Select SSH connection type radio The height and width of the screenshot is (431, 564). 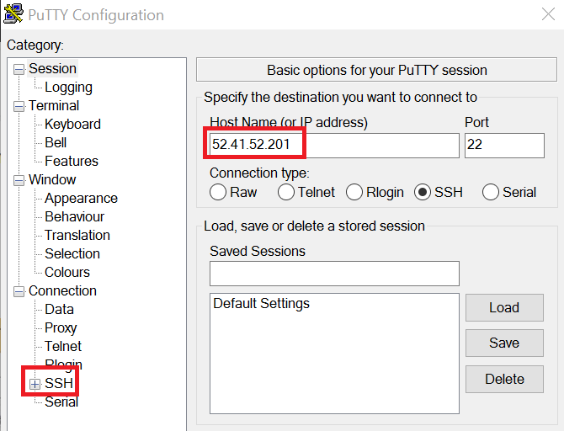point(438,192)
